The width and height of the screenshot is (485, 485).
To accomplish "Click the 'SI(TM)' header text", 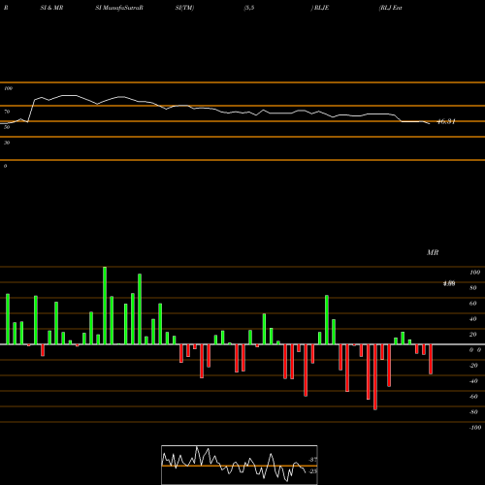I will tap(184, 8).
